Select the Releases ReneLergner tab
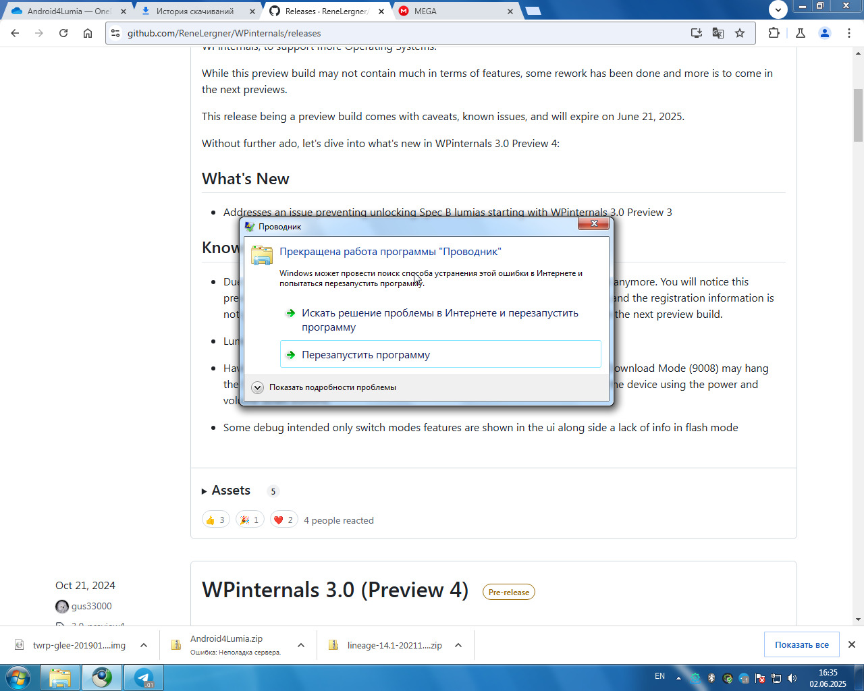 coord(326,11)
